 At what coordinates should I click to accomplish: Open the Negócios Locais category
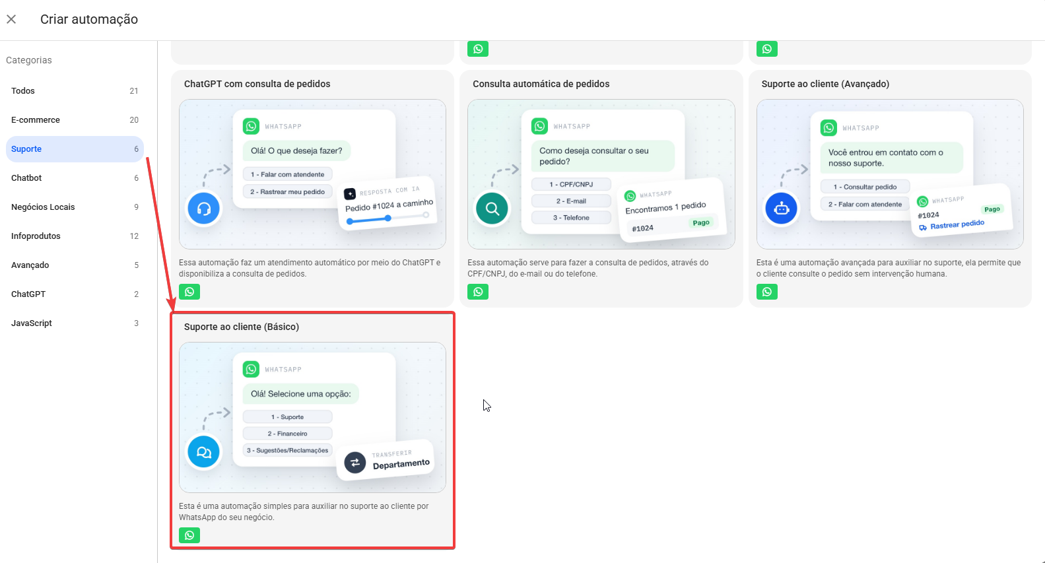75,207
